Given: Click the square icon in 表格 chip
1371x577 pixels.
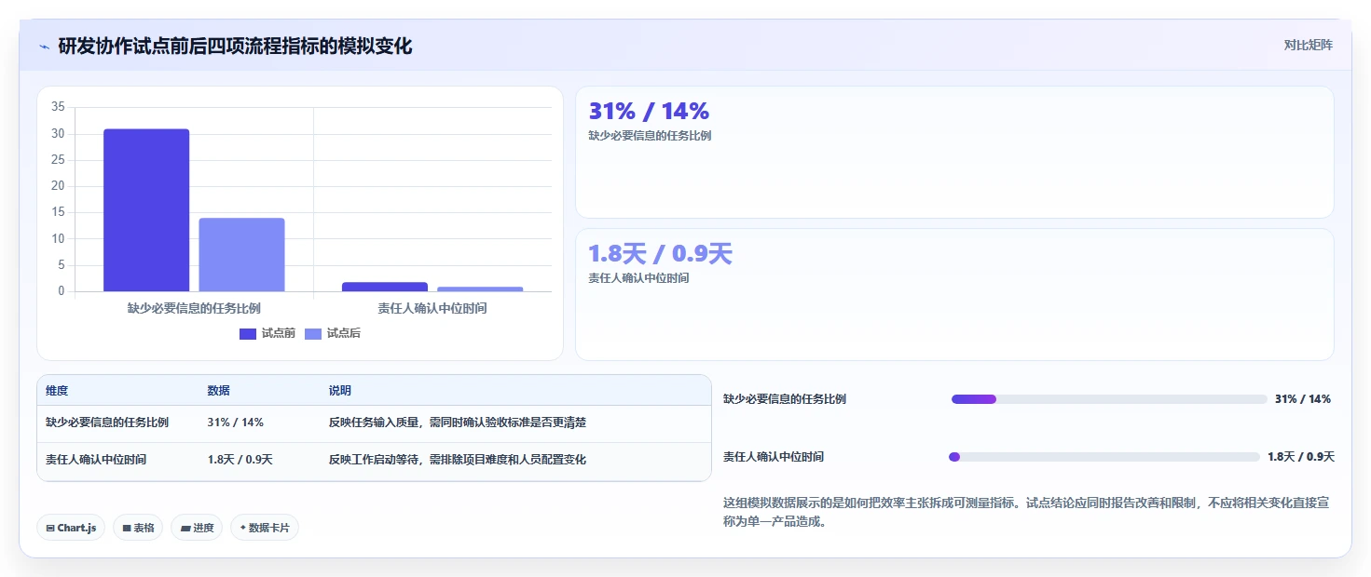Looking at the screenshot, I should tap(127, 528).
